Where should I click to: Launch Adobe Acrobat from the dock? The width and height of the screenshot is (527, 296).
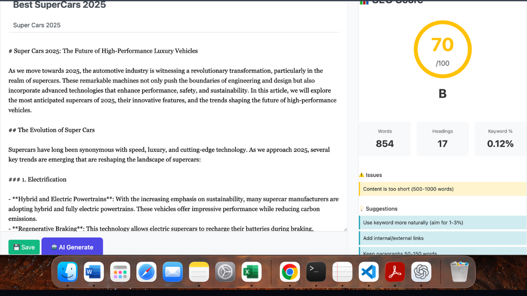click(395, 272)
